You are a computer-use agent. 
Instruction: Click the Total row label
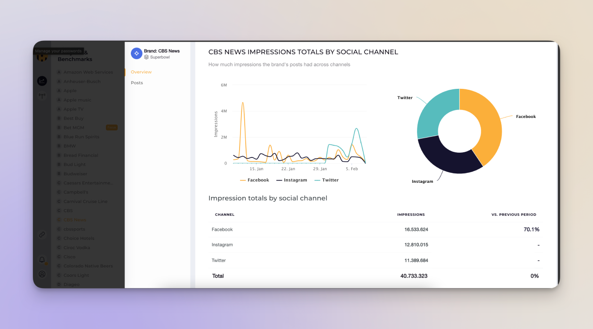pos(218,276)
